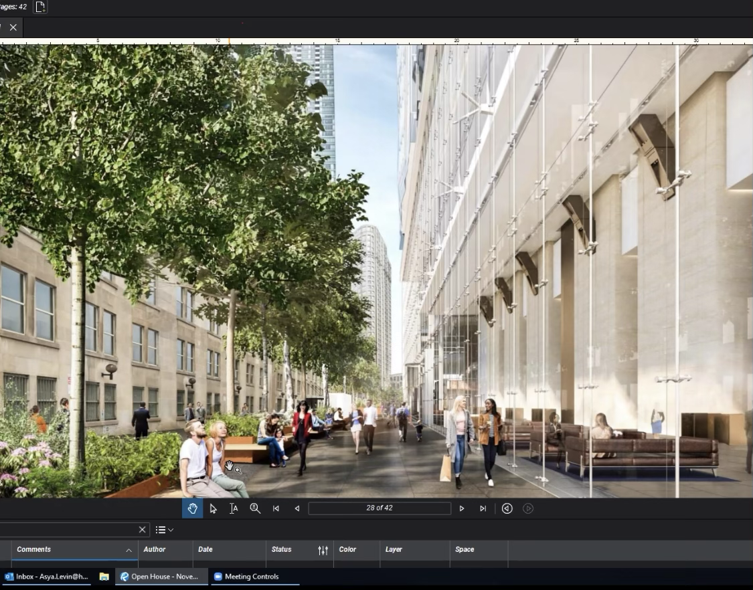
Task: Click the Zoom magnifier tool
Action: pyautogui.click(x=255, y=508)
